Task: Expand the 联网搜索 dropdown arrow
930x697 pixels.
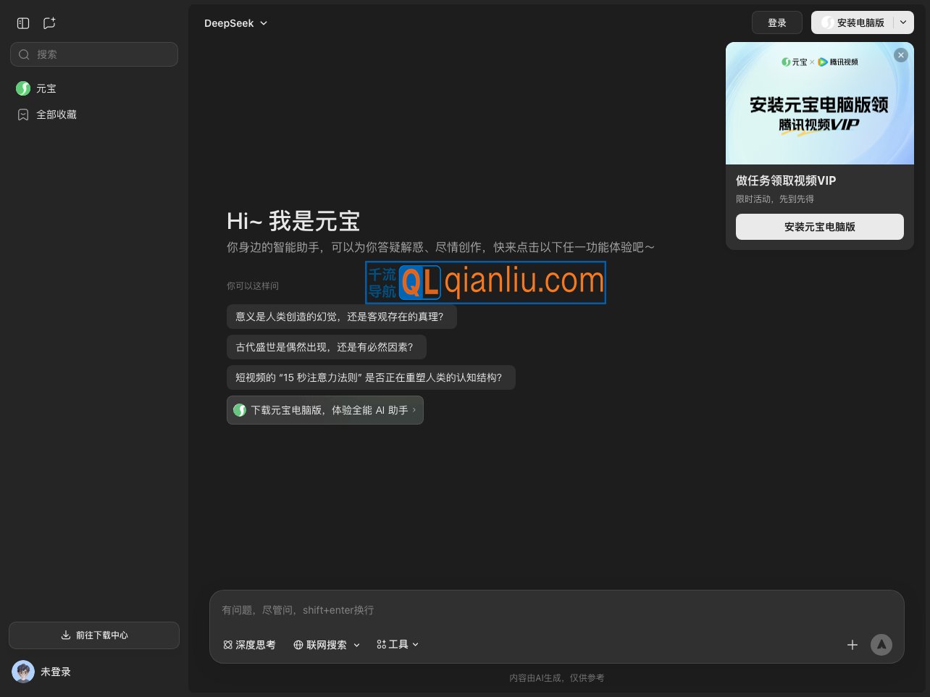Action: (x=356, y=645)
